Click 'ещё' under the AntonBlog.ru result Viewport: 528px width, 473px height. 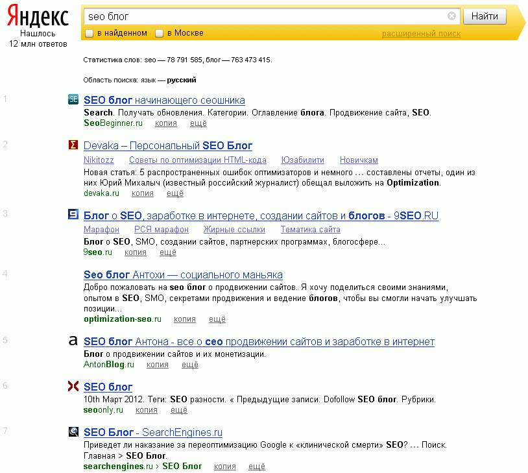tap(190, 365)
